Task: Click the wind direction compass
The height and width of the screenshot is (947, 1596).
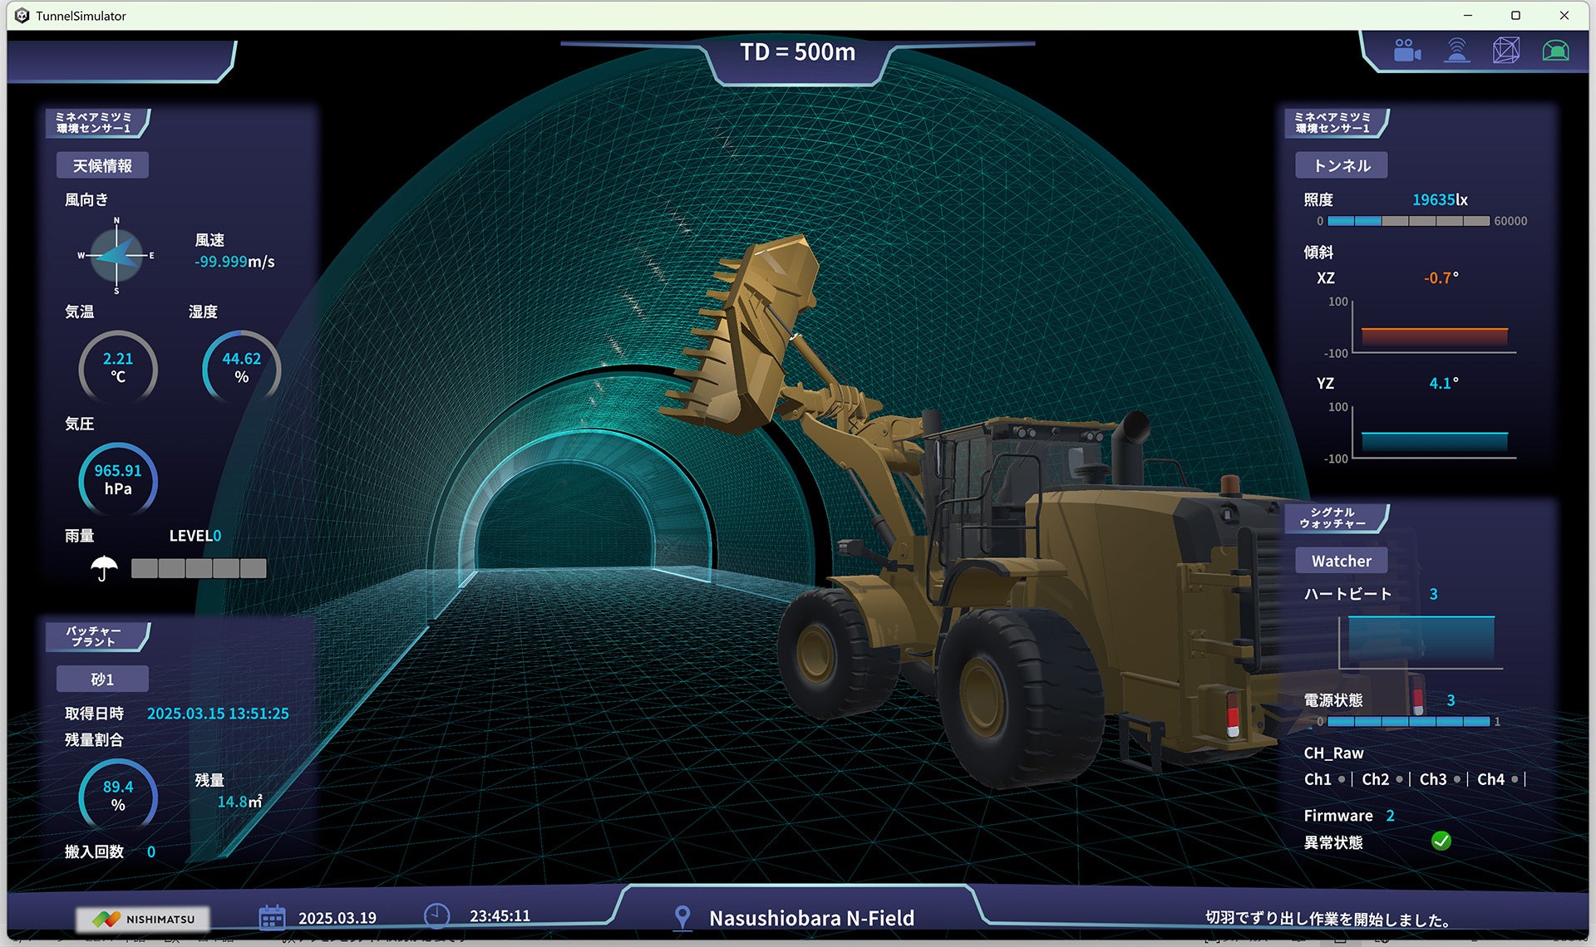Action: point(116,256)
